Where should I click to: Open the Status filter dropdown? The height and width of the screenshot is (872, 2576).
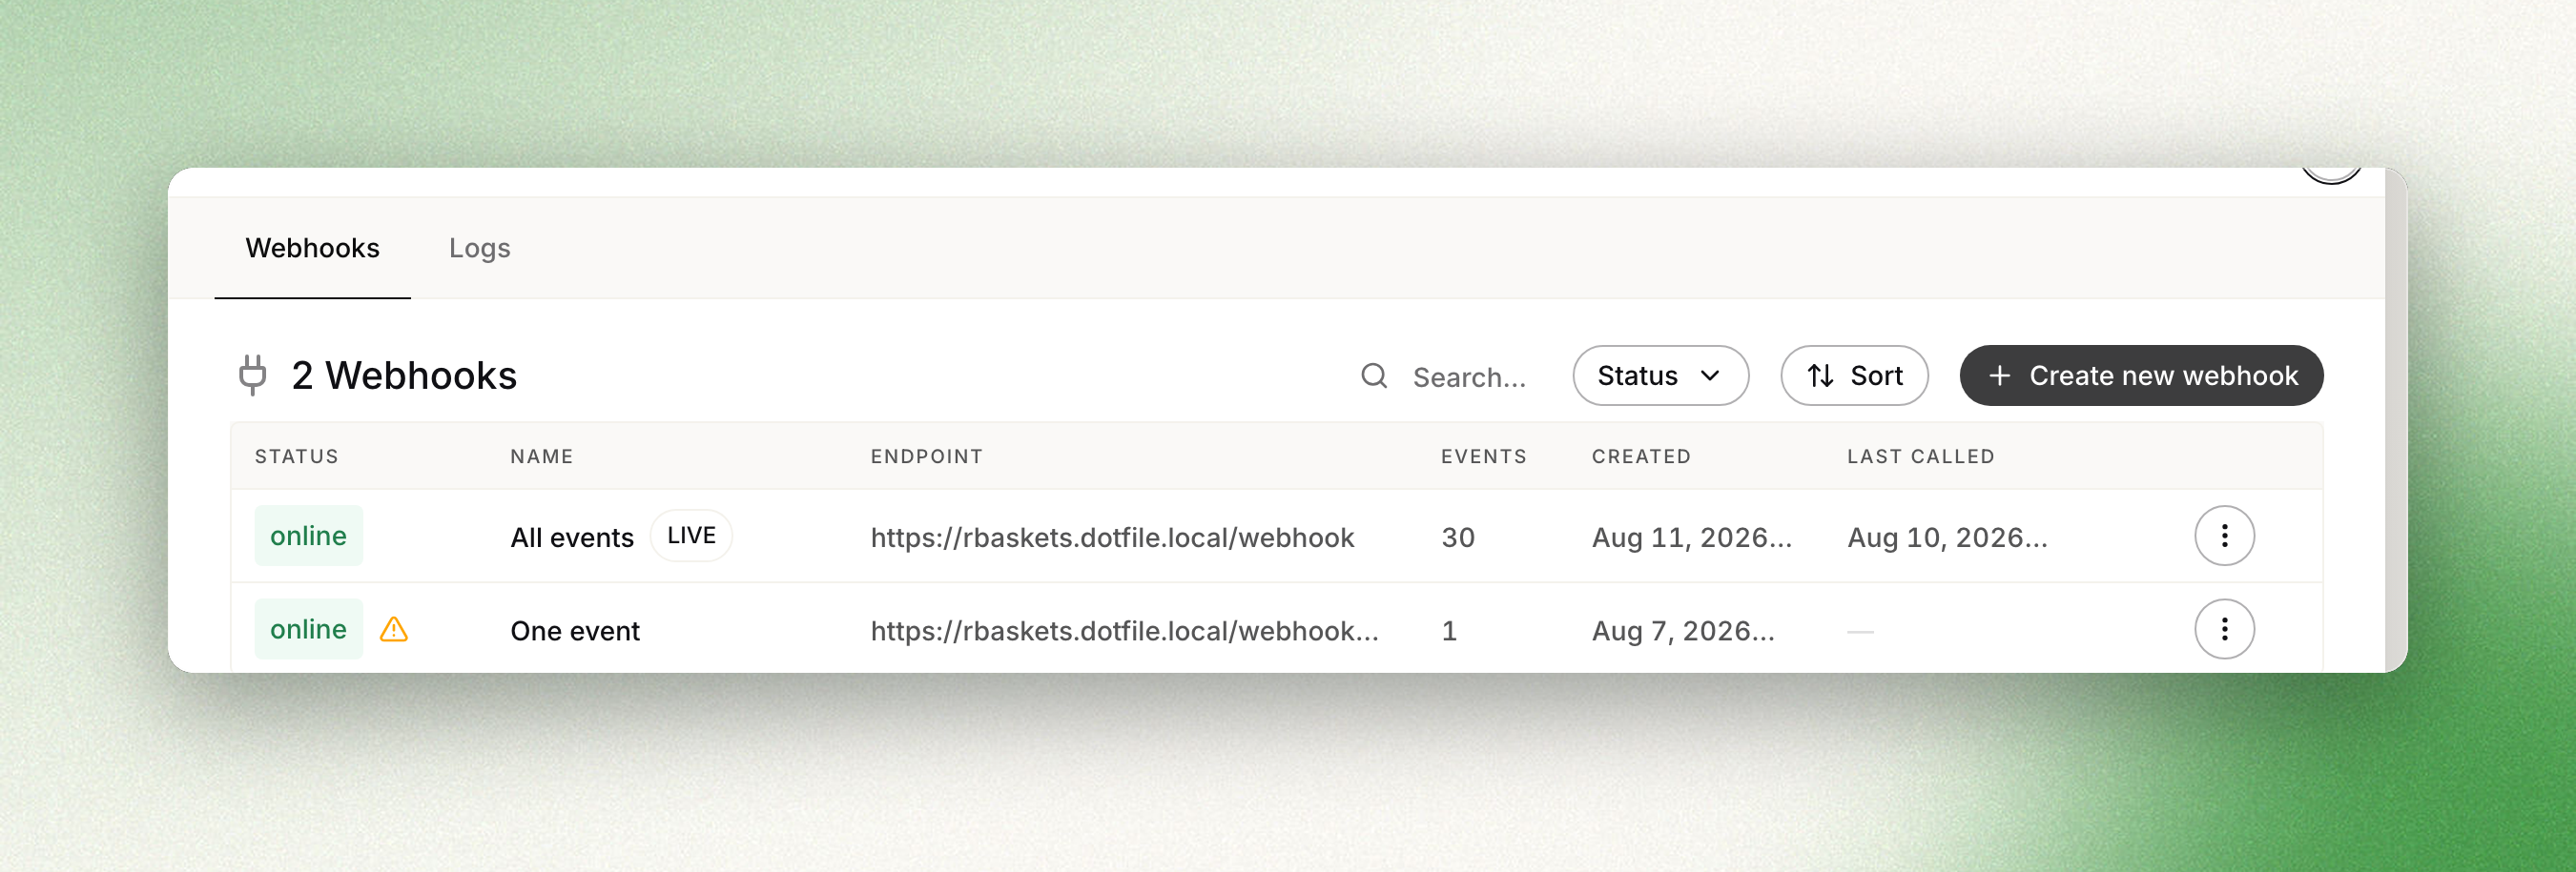tap(1660, 375)
